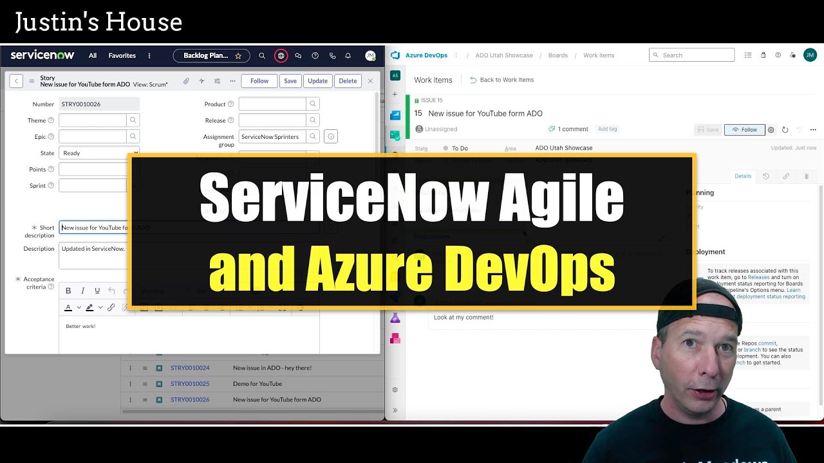The image size is (824, 463).
Task: Open the text color dropdown arrow
Action: [x=79, y=307]
